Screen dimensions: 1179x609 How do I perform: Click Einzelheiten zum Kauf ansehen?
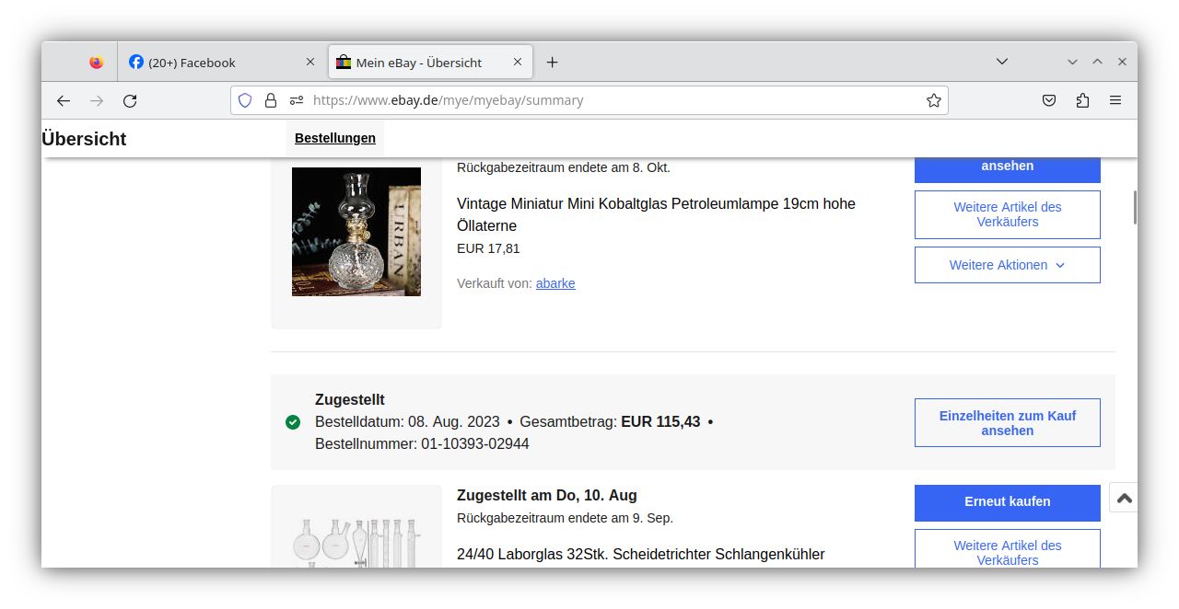pyautogui.click(x=1007, y=422)
